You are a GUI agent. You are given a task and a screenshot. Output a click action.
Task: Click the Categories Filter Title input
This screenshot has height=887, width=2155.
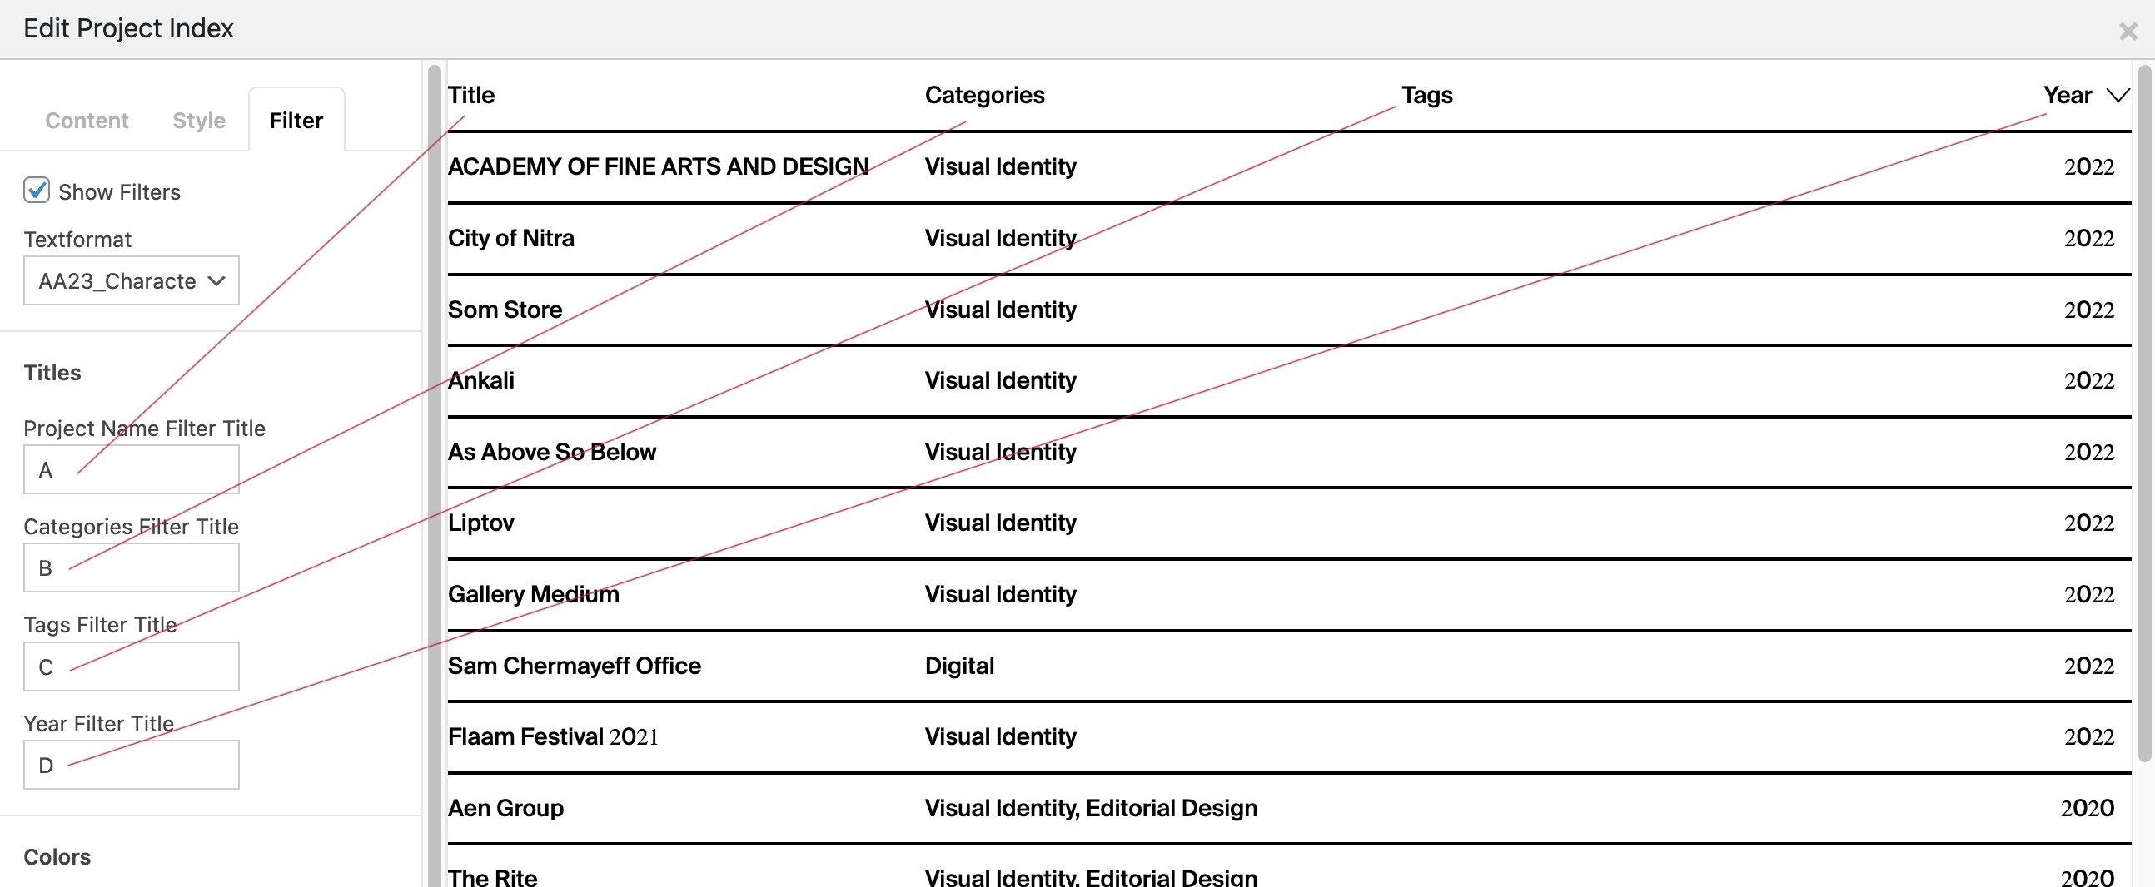point(132,568)
